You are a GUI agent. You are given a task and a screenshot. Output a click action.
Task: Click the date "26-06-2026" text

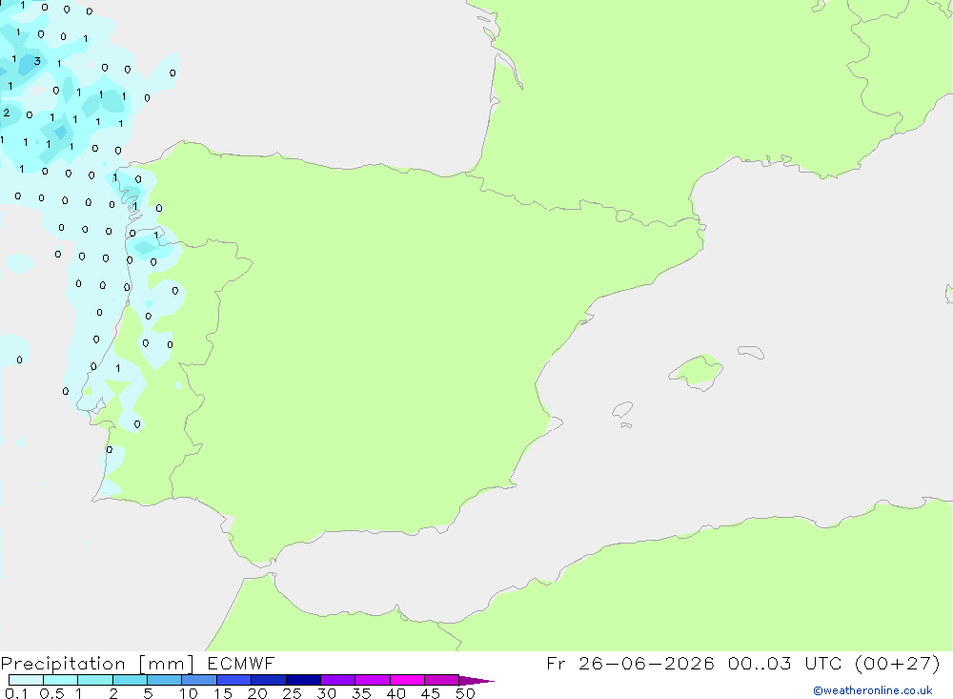[x=646, y=663]
